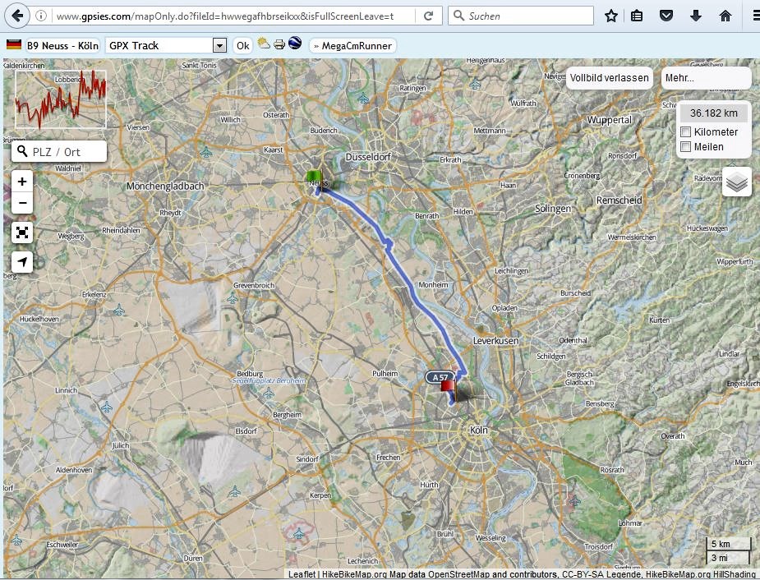Viewport: 760px width, 580px height.
Task: Click the weather icon in the toolbar
Action: pos(264,44)
